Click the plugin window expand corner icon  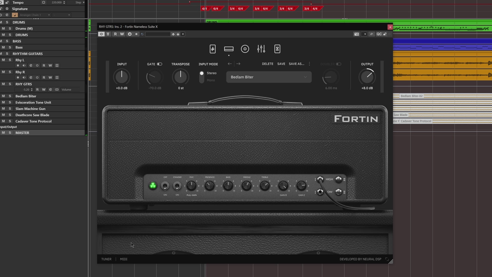coord(387,259)
